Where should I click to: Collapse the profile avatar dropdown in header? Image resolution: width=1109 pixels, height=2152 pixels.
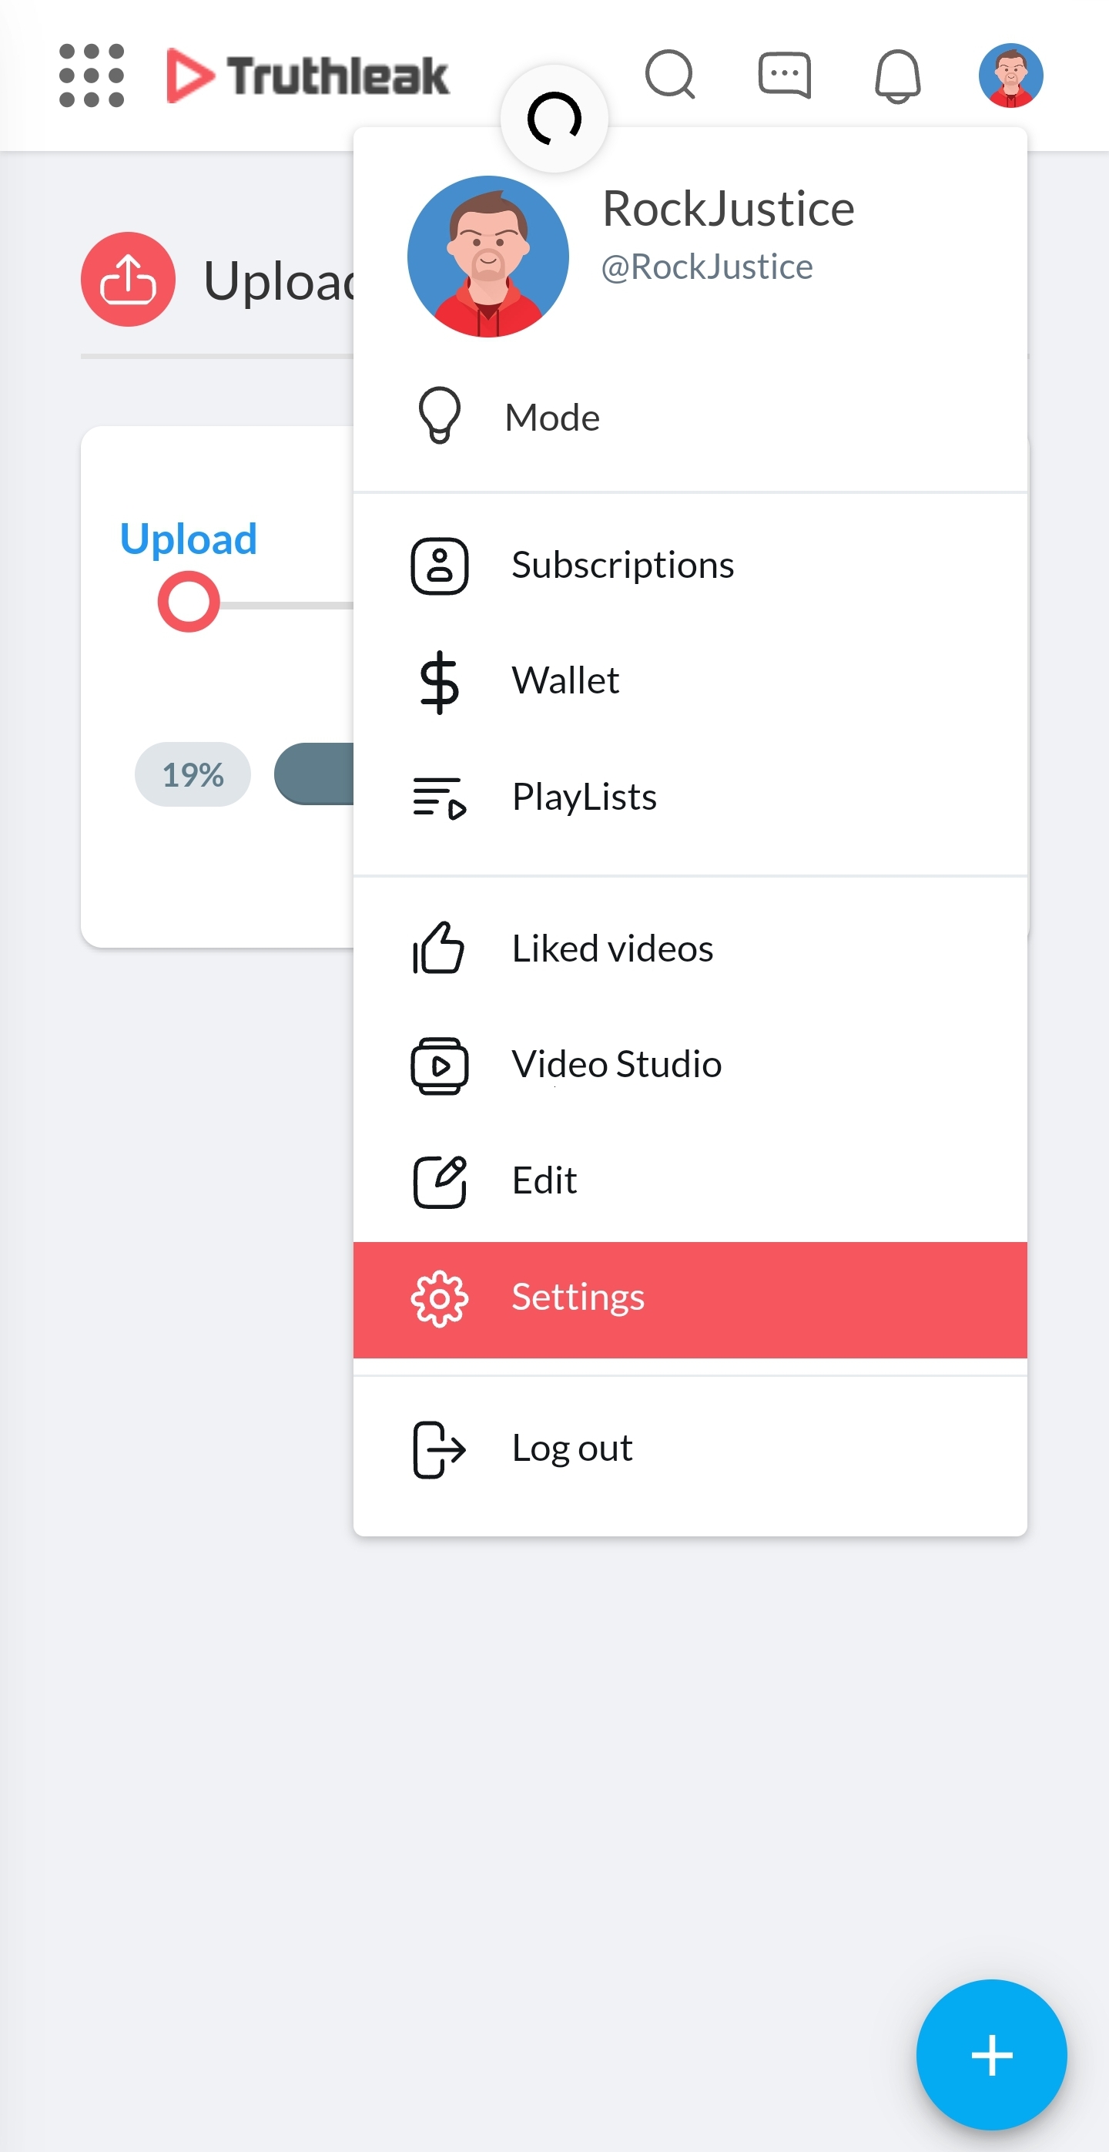coord(1010,76)
